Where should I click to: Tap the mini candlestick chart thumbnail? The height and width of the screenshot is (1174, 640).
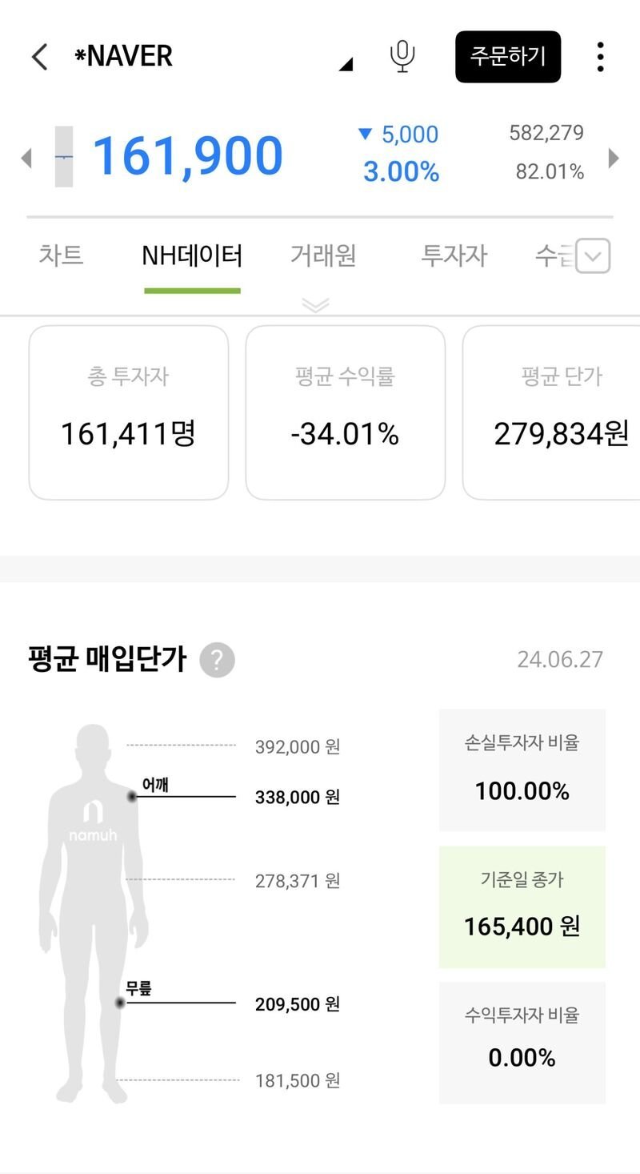click(x=64, y=156)
